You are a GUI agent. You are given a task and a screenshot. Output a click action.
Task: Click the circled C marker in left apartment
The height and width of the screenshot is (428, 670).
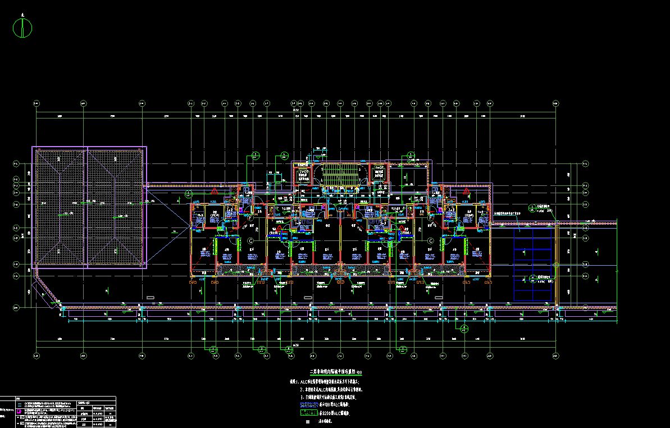[252, 240]
